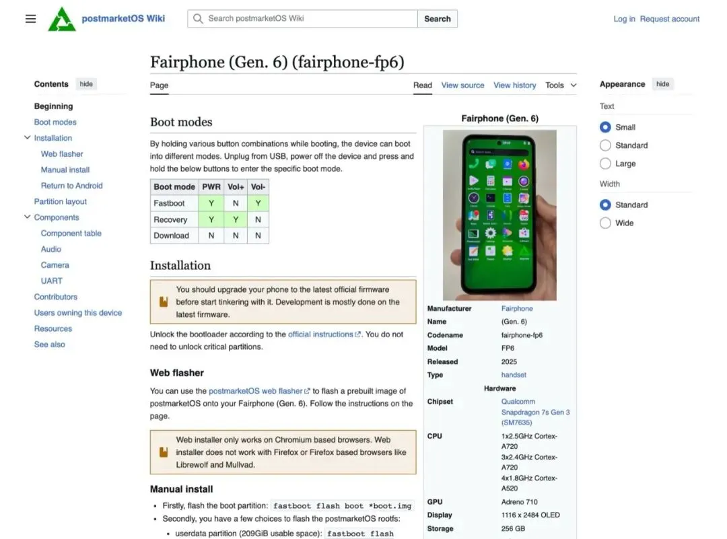727x539 pixels.
Task: Click the Request account link
Action: [670, 19]
